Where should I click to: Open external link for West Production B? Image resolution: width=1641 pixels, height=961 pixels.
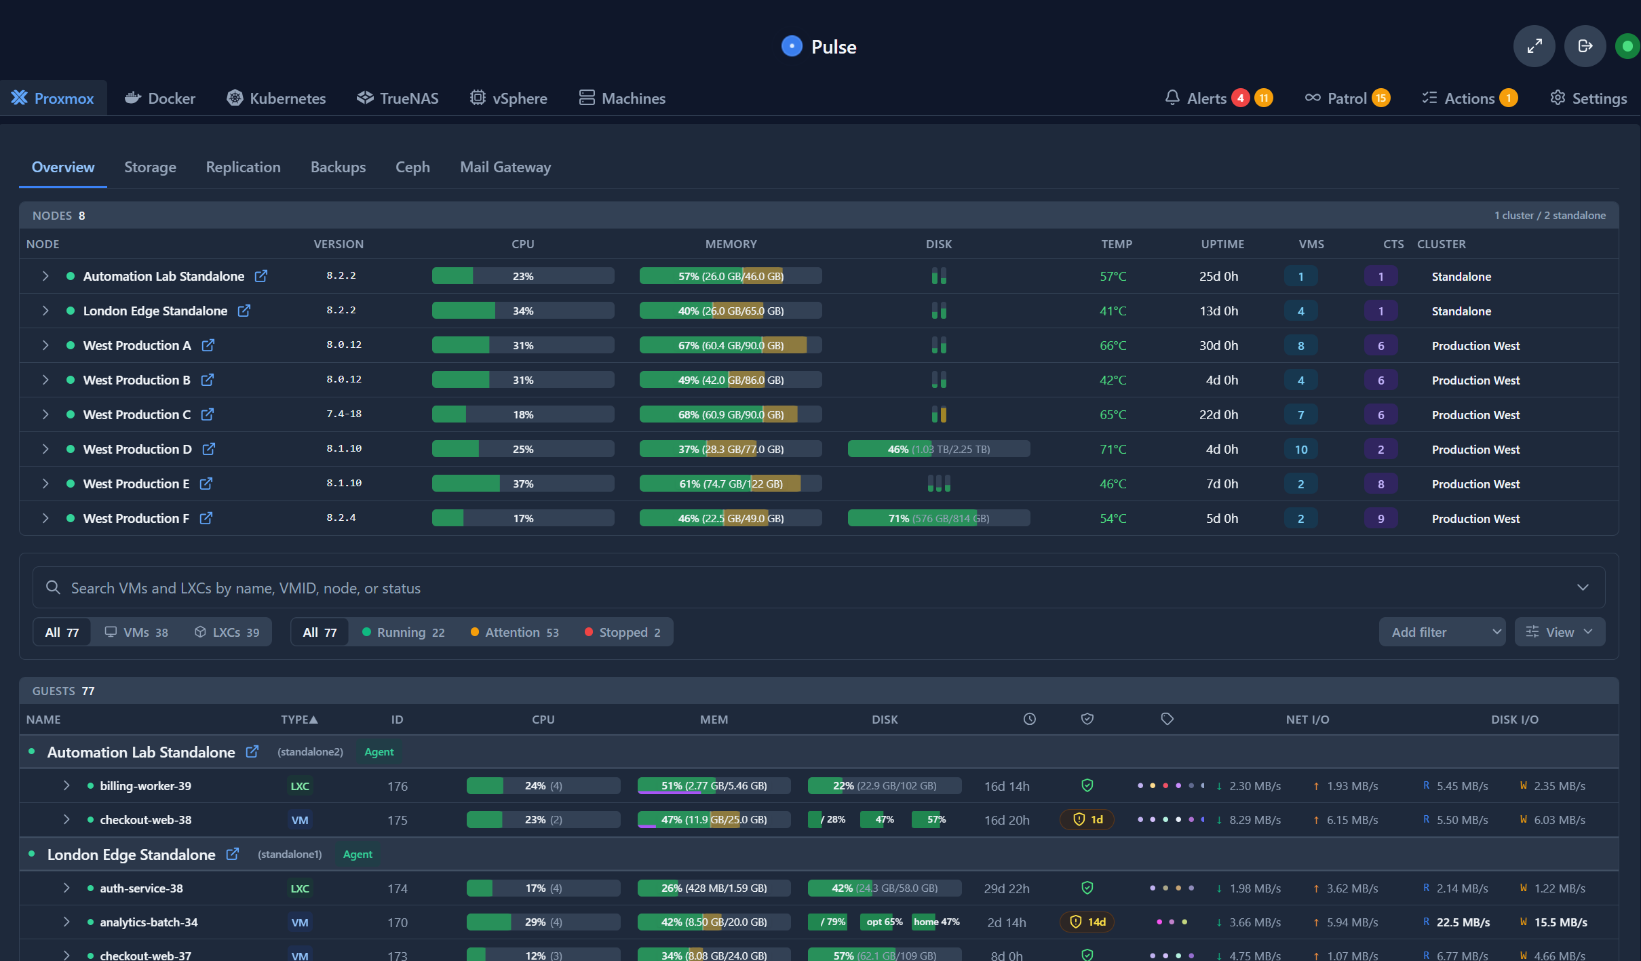[x=208, y=380]
